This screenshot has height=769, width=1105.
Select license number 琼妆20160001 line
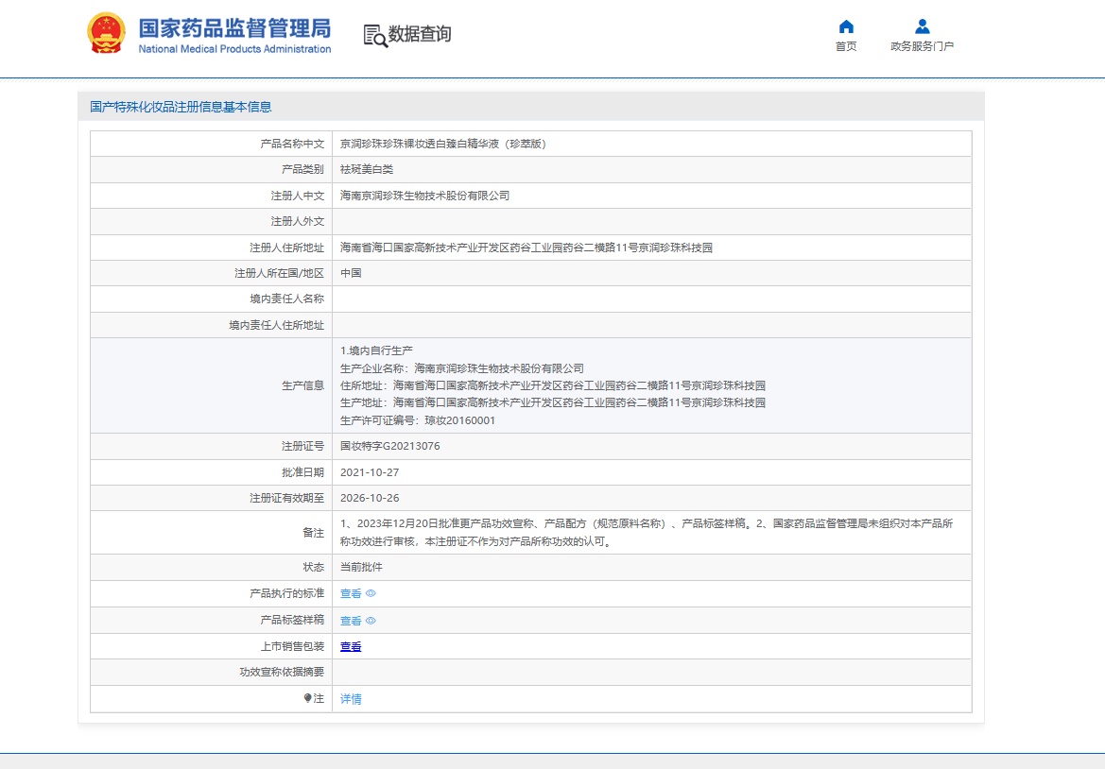[x=418, y=420]
